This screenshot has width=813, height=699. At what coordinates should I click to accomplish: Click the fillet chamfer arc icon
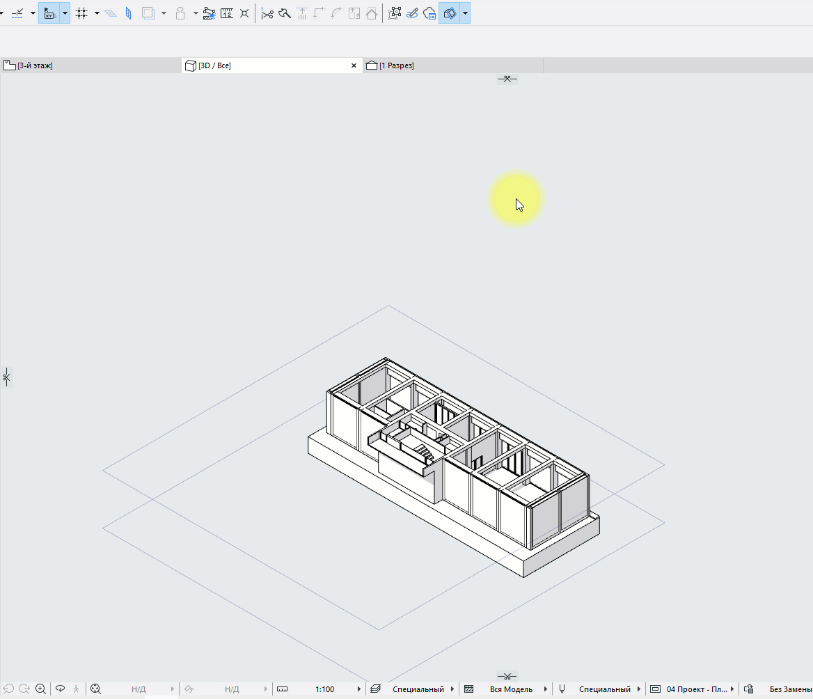[336, 13]
